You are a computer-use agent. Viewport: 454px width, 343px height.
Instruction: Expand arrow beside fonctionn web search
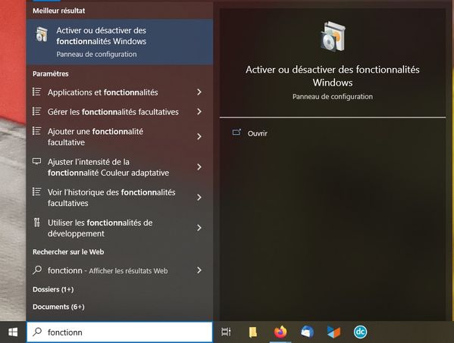pyautogui.click(x=199, y=270)
